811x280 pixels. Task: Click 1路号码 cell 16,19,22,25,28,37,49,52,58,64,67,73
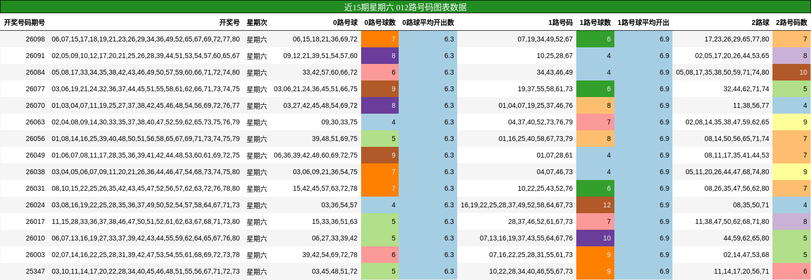click(x=517, y=205)
